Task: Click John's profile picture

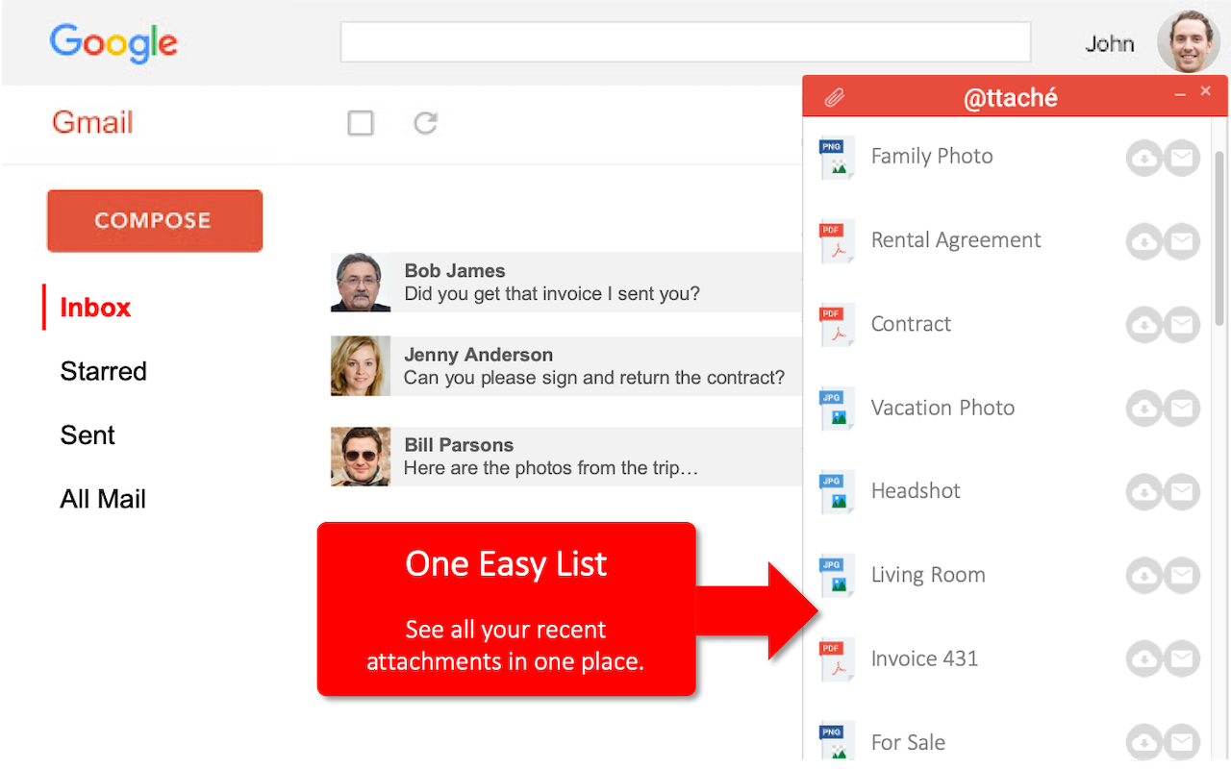Action: pyautogui.click(x=1188, y=40)
